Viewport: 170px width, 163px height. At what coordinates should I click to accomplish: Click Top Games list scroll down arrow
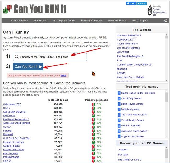167,80
